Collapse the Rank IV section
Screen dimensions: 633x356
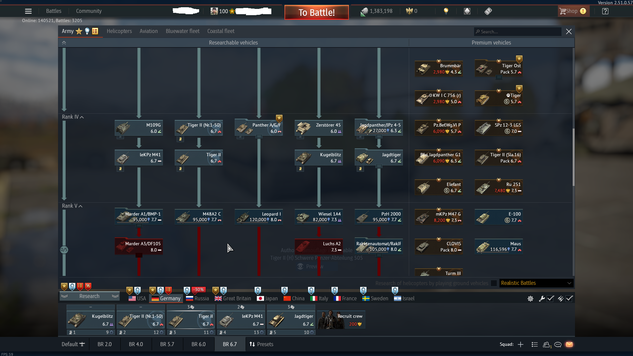pyautogui.click(x=81, y=117)
